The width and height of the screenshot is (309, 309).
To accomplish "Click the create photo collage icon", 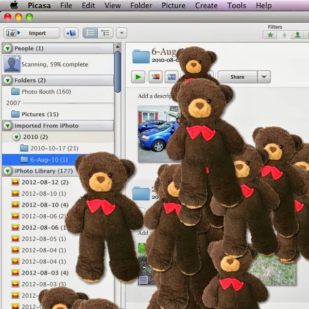I will [156, 77].
